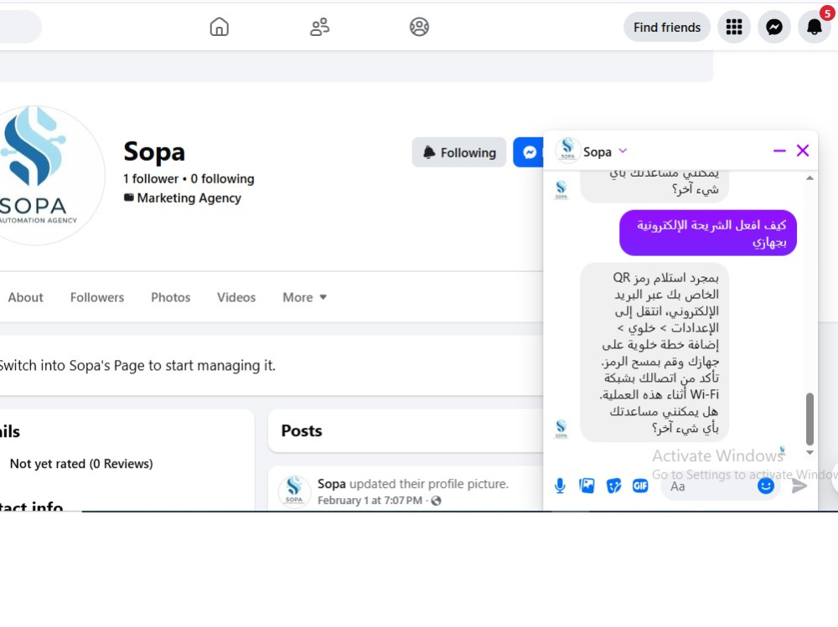Open notifications bell with 5 badge
This screenshot has width=838, height=627.
[x=814, y=26]
